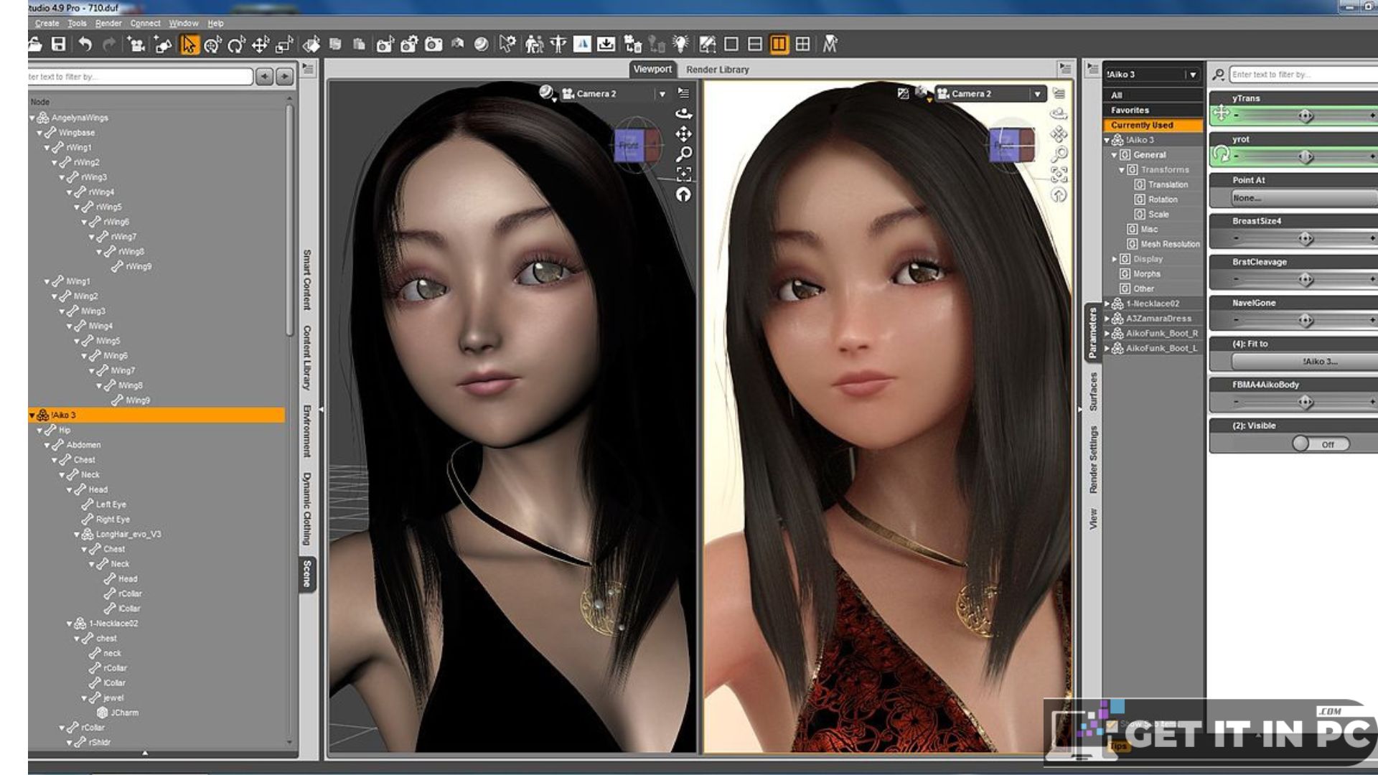Toggle the Visible switch currently Off
Screen dimensions: 1378x775
pos(1321,444)
